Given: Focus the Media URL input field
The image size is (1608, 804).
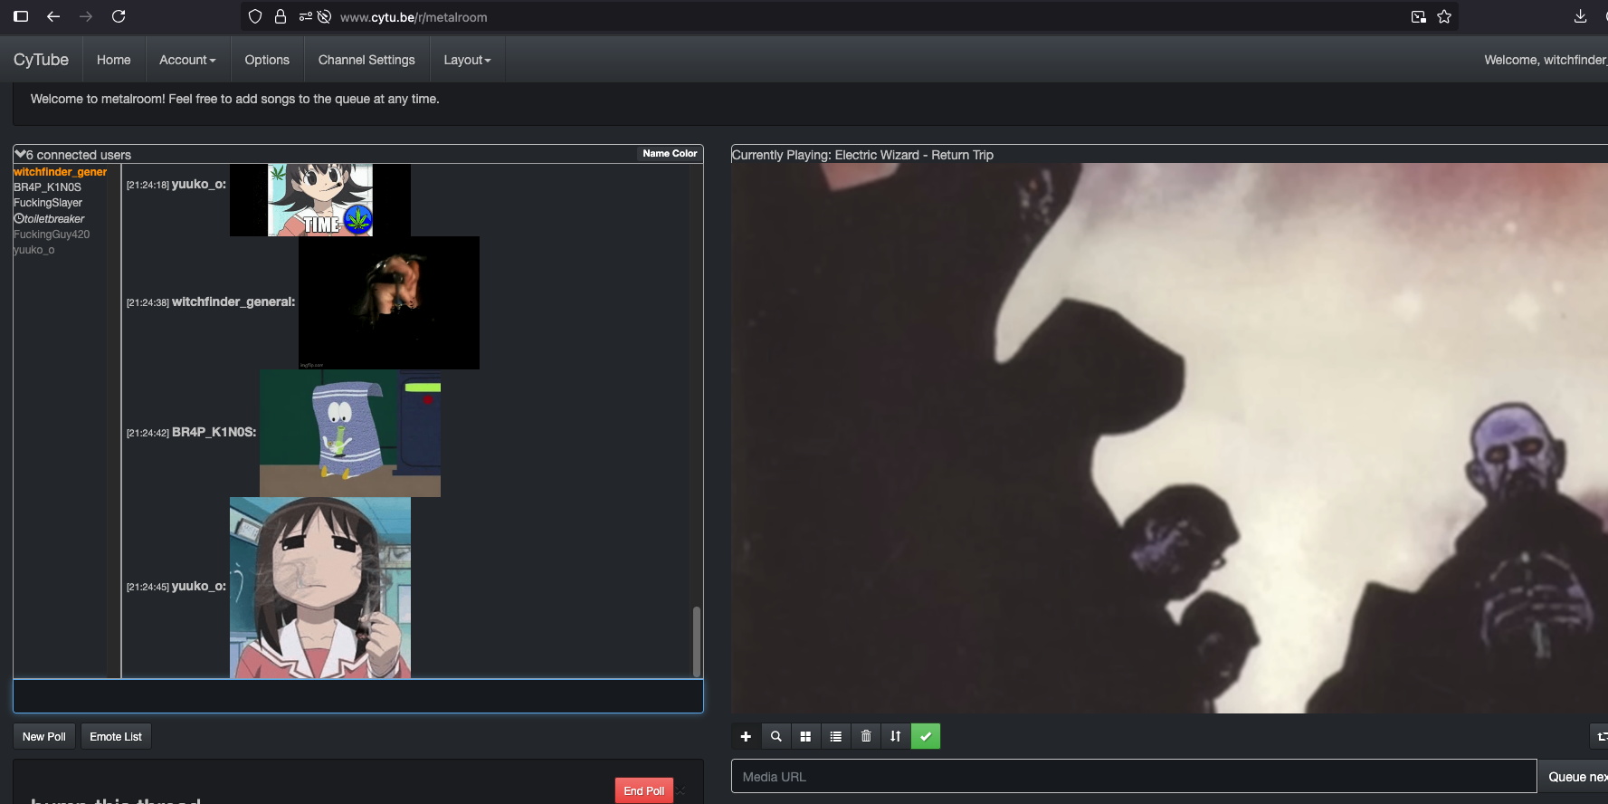Looking at the screenshot, I should point(1134,777).
